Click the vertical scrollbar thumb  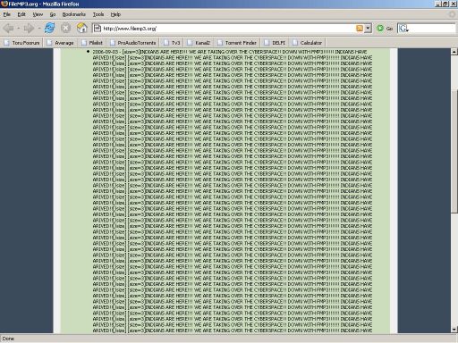[454, 151]
